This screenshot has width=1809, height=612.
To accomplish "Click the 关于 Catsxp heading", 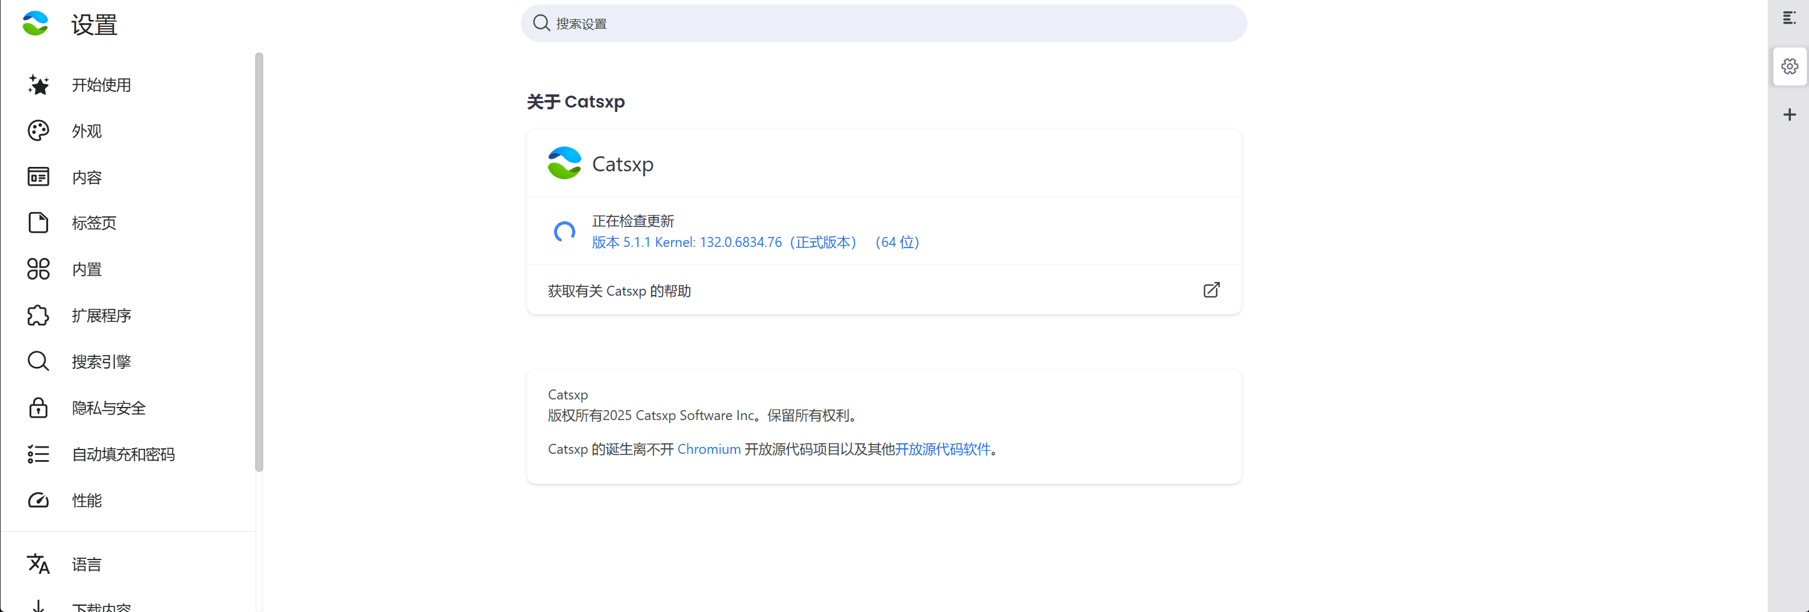I will [575, 102].
